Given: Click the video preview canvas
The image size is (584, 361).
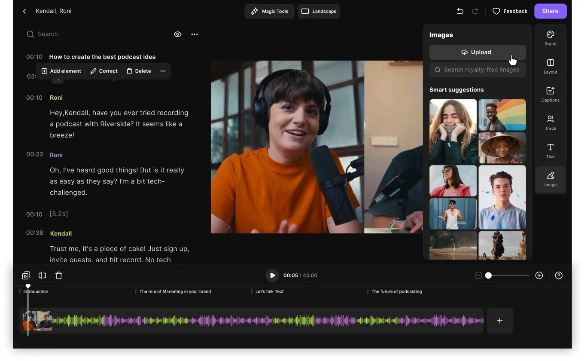Looking at the screenshot, I should [316, 147].
